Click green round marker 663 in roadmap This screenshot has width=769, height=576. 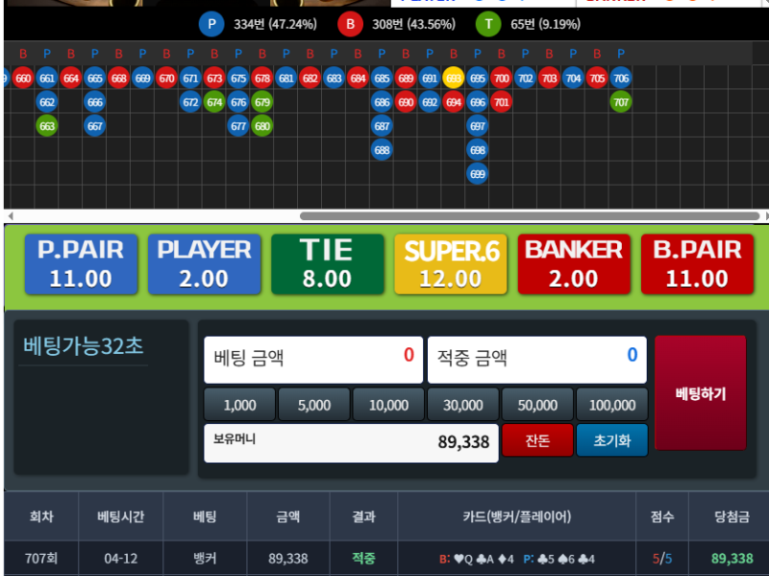coord(47,125)
